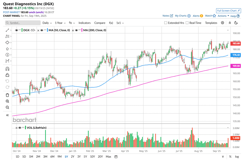Click the trash can delete drawings icon

coord(7,95)
